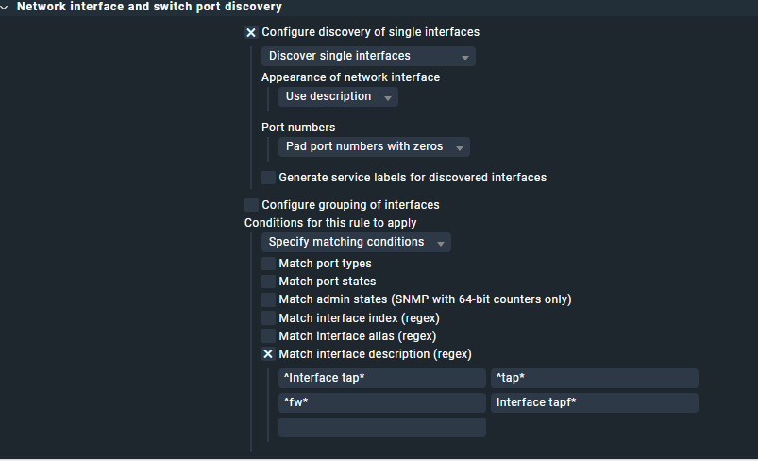Click the ^Interface tap* regex field
This screenshot has width=758, height=461.
pos(382,379)
